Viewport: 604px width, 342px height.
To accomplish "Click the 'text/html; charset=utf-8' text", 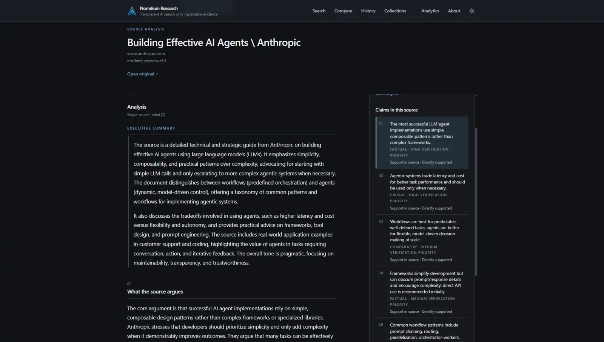I will pyautogui.click(x=146, y=61).
